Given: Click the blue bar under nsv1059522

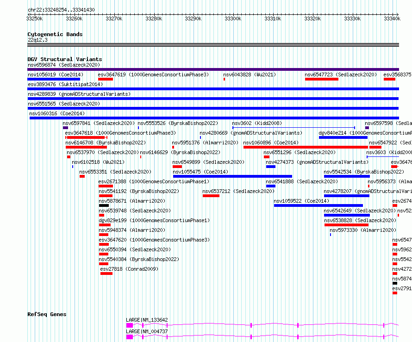Looking at the screenshot, I should (318, 205).
